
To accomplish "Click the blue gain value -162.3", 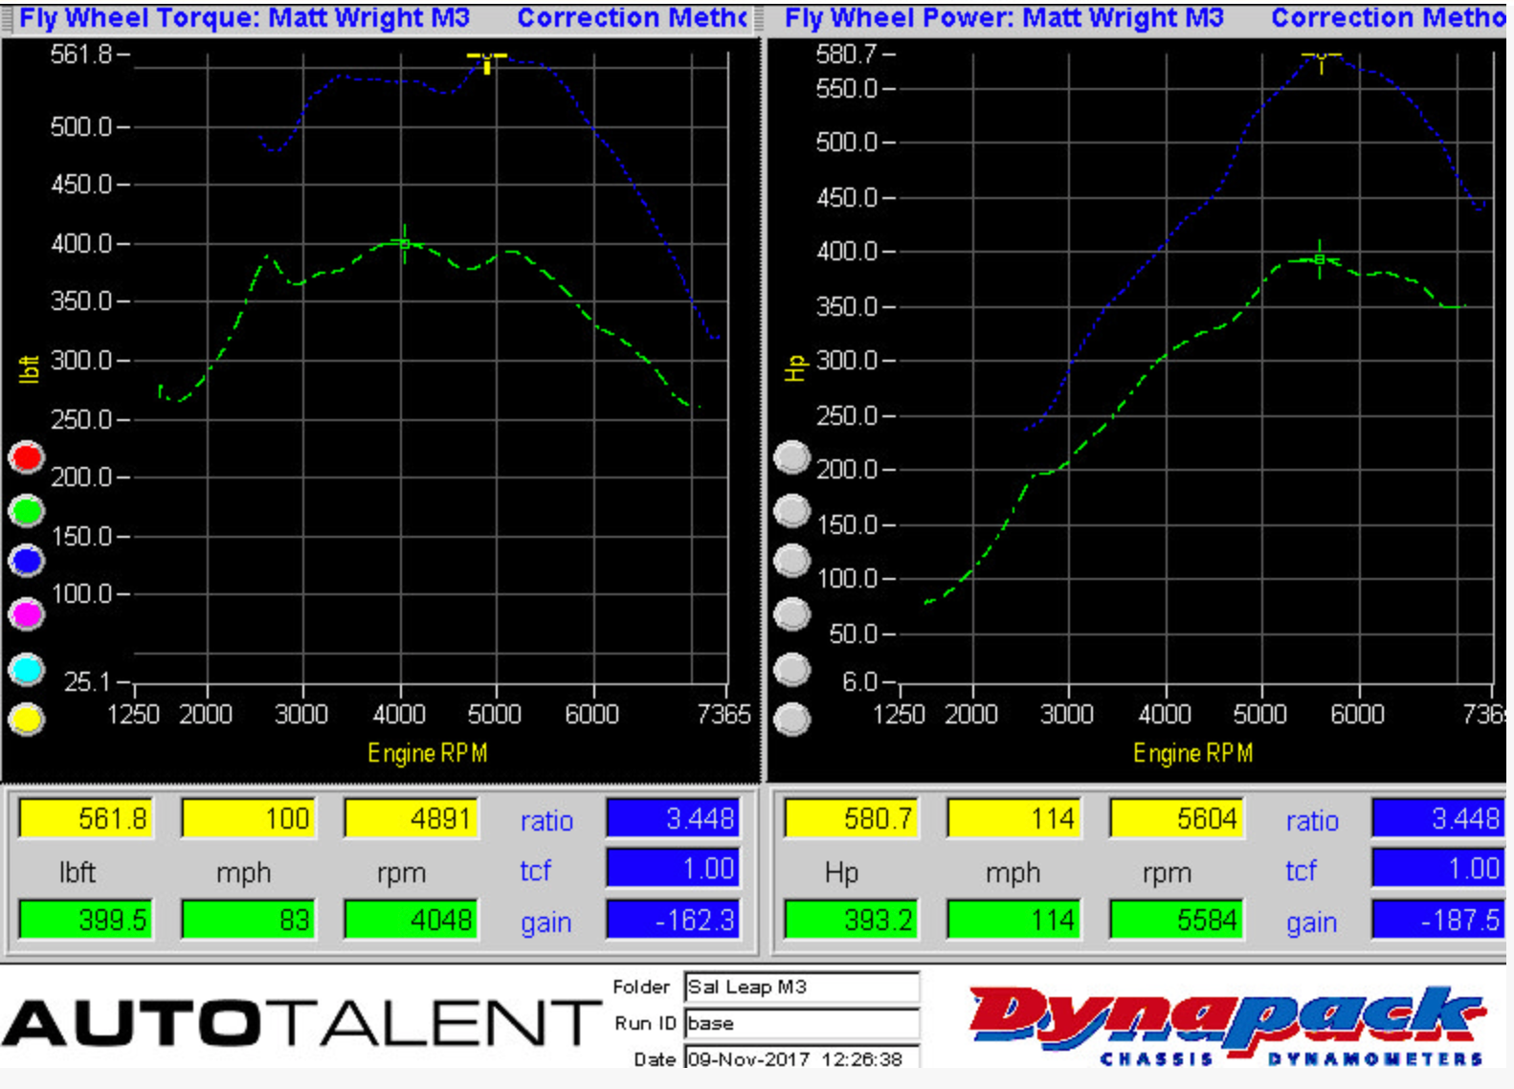I will click(673, 921).
